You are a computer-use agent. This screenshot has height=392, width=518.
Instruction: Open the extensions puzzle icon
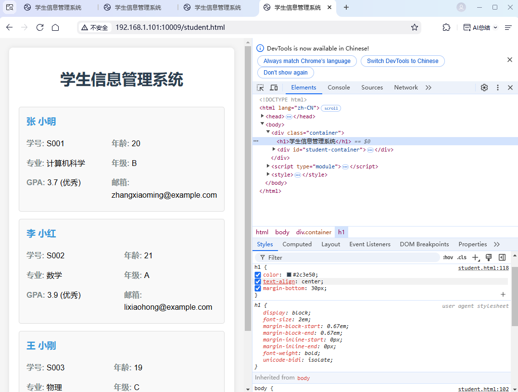tap(446, 27)
